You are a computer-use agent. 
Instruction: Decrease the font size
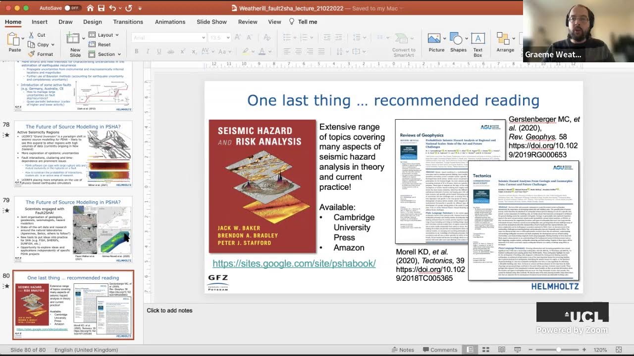[249, 38]
